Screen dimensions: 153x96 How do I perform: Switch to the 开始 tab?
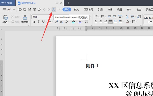pyautogui.click(x=67, y=10)
